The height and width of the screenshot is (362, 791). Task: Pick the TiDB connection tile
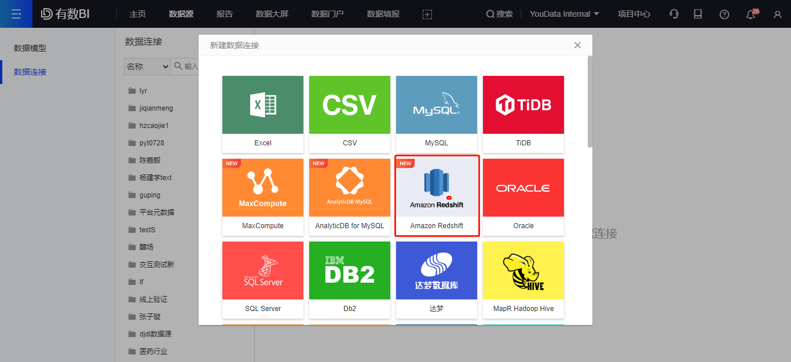pos(523,114)
